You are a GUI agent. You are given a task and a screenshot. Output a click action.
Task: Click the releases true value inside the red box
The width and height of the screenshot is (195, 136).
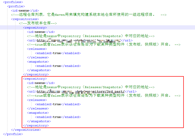point(57,104)
